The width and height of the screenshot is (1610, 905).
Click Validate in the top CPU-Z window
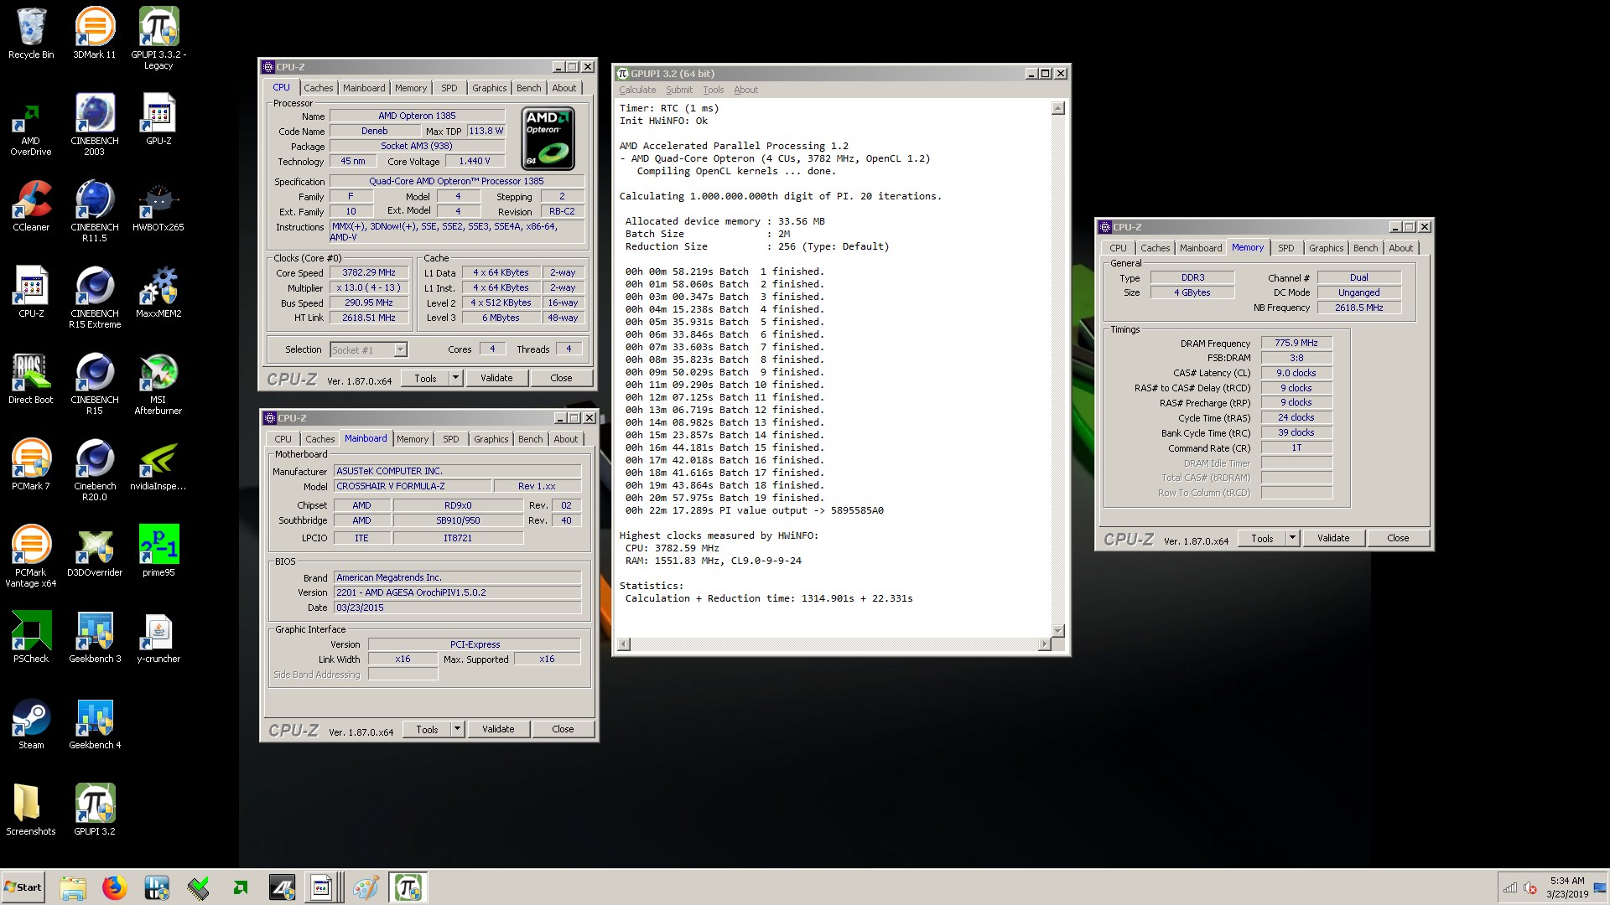tap(496, 378)
